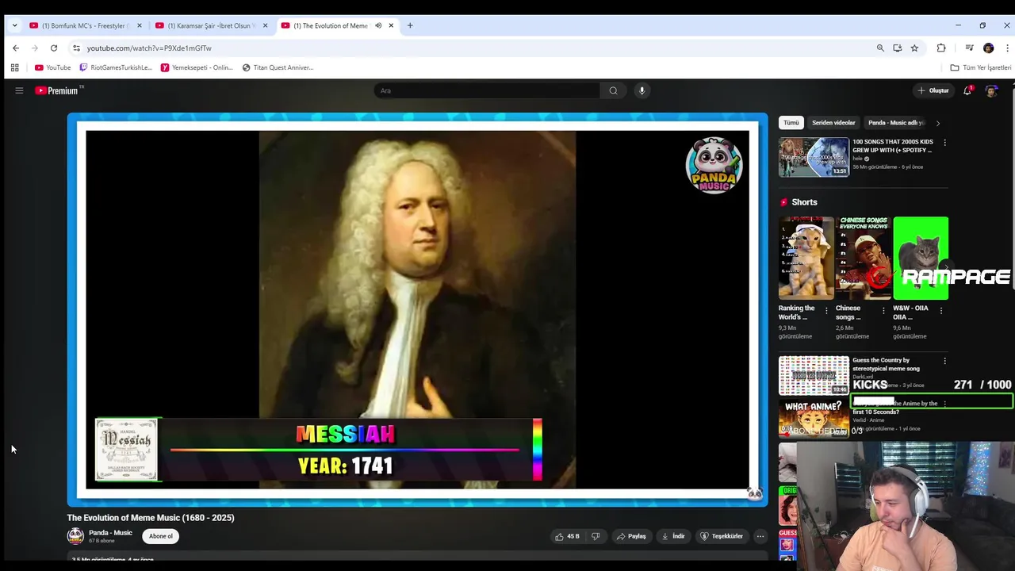This screenshot has height=571, width=1015.
Task: Open the RiotGamesTurkishLe... bookmark
Action: tap(115, 67)
